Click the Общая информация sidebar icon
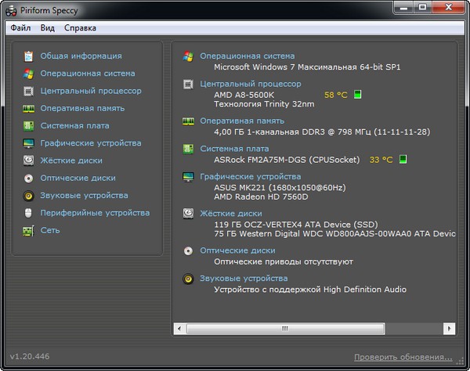 29,56
